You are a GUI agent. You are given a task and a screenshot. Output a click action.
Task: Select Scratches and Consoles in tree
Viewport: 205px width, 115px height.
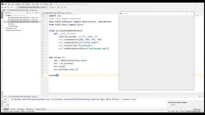tap(13, 30)
